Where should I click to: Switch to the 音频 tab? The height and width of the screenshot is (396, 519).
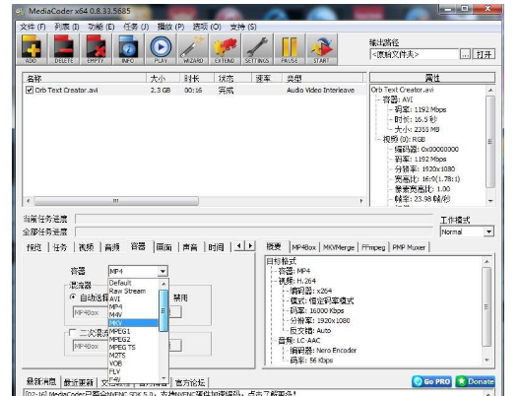(112, 247)
